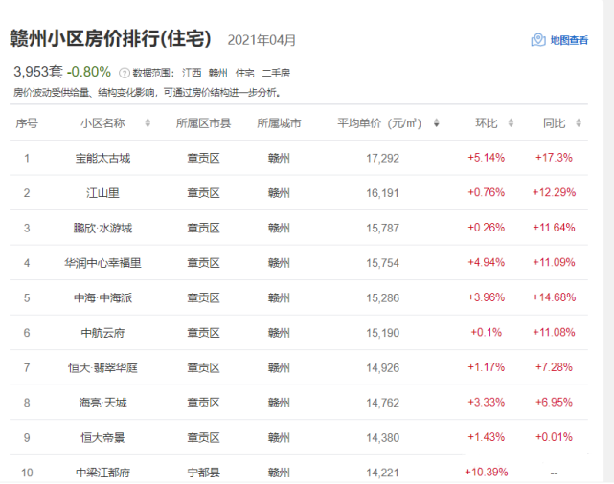The height and width of the screenshot is (484, 614).
Task: Open 鹏欣·水游城 community entry
Action: click(x=103, y=228)
